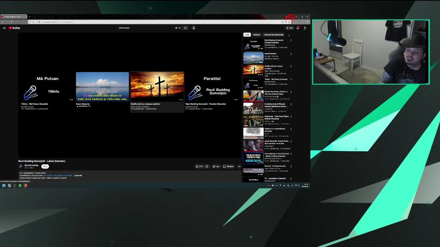Dislike the video with thumbs down
This screenshot has height=247, width=440.
tap(207, 166)
